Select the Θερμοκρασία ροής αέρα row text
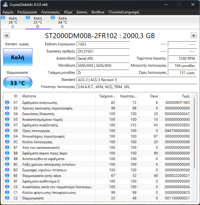This screenshot has height=205, width=200. pyautogui.click(x=42, y=176)
